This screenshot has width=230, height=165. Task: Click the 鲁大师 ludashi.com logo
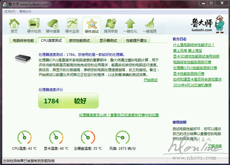point(206,25)
